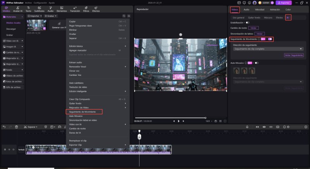The width and height of the screenshot is (310, 169).
Task: Click the scissors icon on the playhead
Action: pos(139,136)
